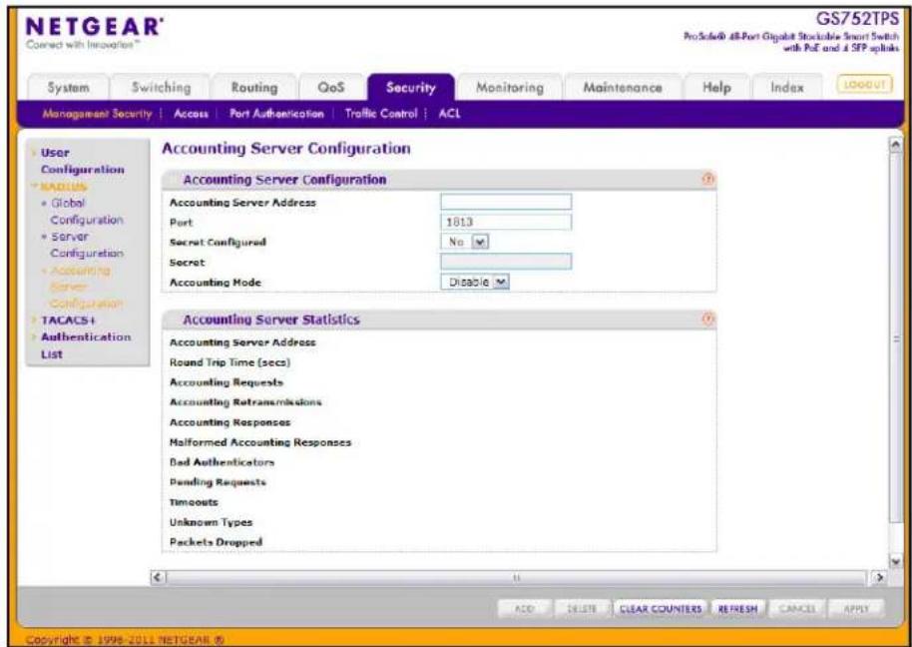Open RADIUS Global Configuration page
912x647 pixels.
87,212
